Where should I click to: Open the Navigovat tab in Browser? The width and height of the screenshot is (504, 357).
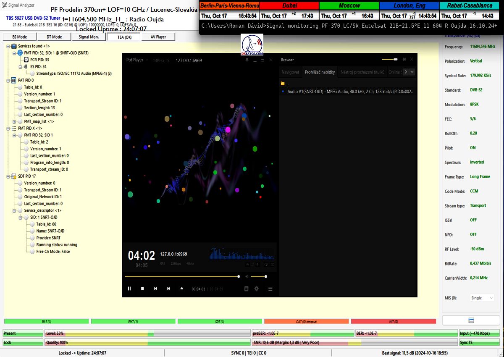(x=290, y=72)
